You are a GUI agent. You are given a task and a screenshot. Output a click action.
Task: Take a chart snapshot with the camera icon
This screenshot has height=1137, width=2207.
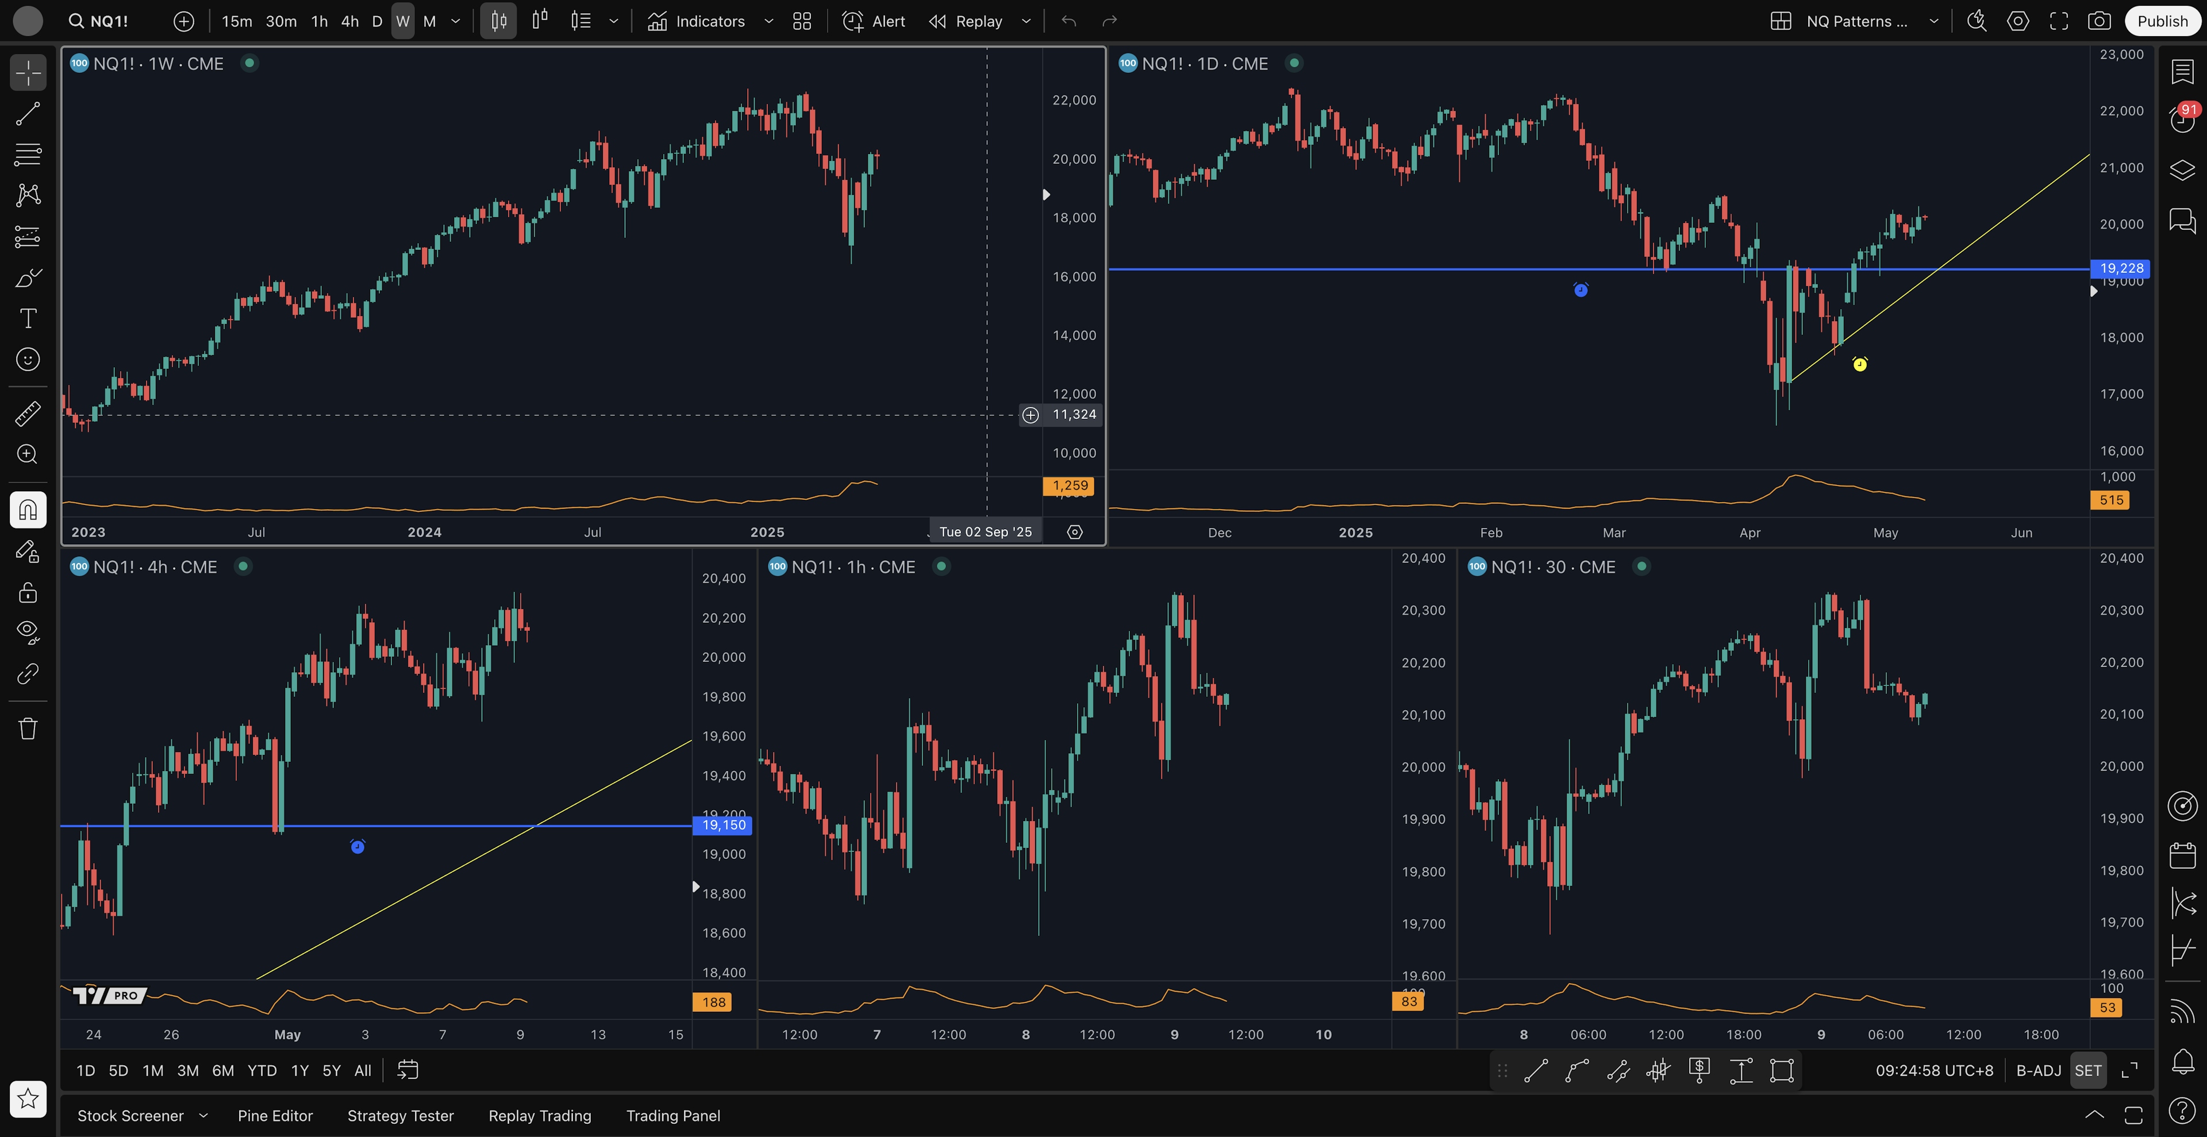2099,21
